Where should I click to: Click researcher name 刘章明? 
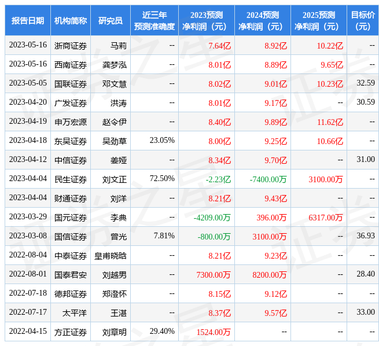pyautogui.click(x=115, y=332)
